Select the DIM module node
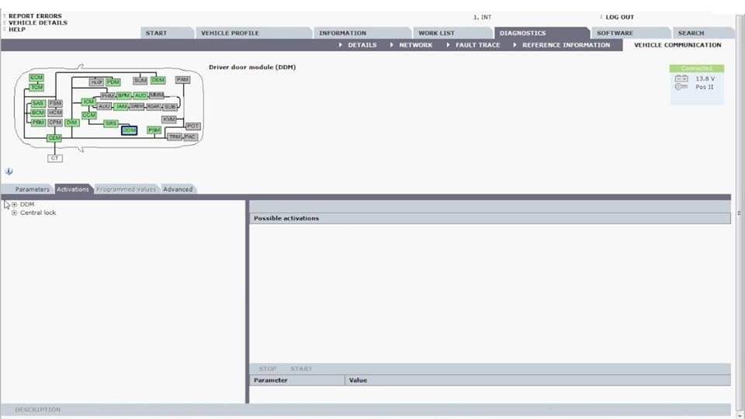This screenshot has height=419, width=745. tap(71, 123)
